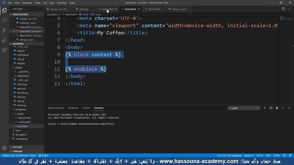
Task: Open the editor More Actions ellipsis menu
Action: click(289, 9)
